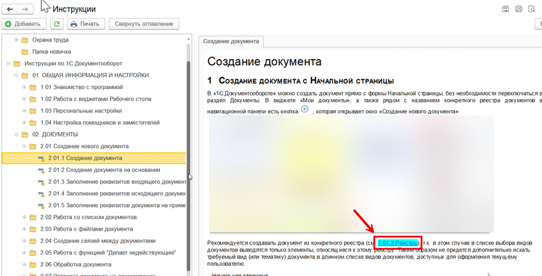This screenshot has width=542, height=276.
Task: Click folder icon of 1.01 Знакомство с программой
Action: click(x=33, y=87)
